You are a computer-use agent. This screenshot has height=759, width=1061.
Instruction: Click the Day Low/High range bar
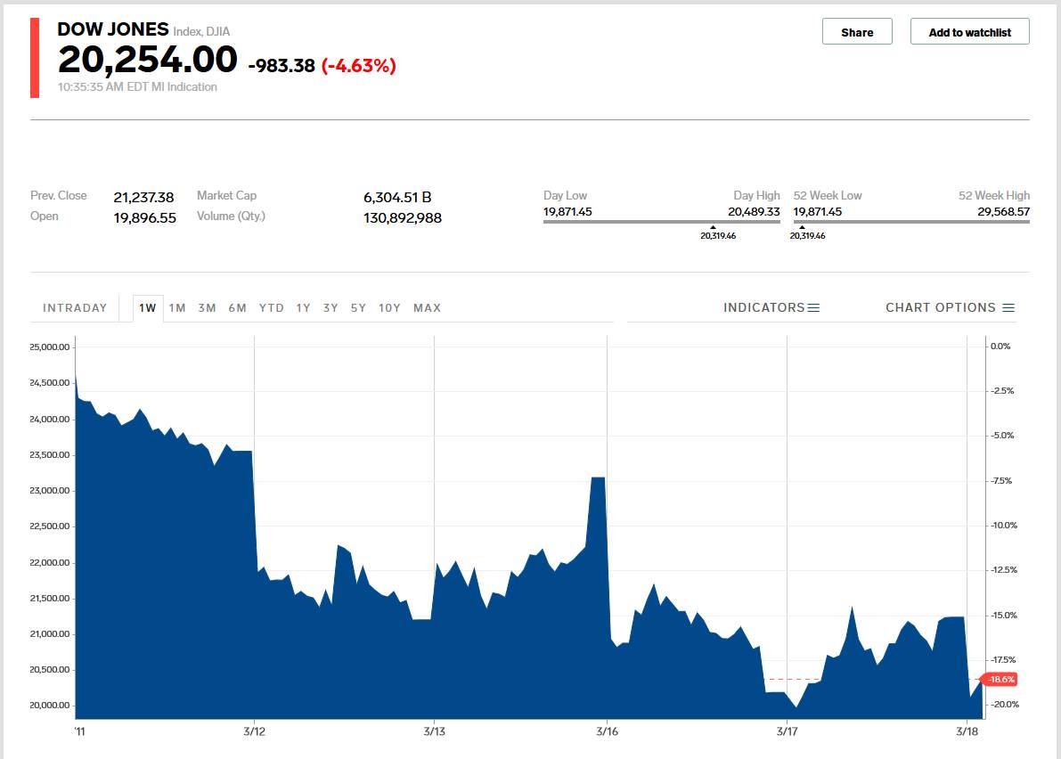coord(661,221)
